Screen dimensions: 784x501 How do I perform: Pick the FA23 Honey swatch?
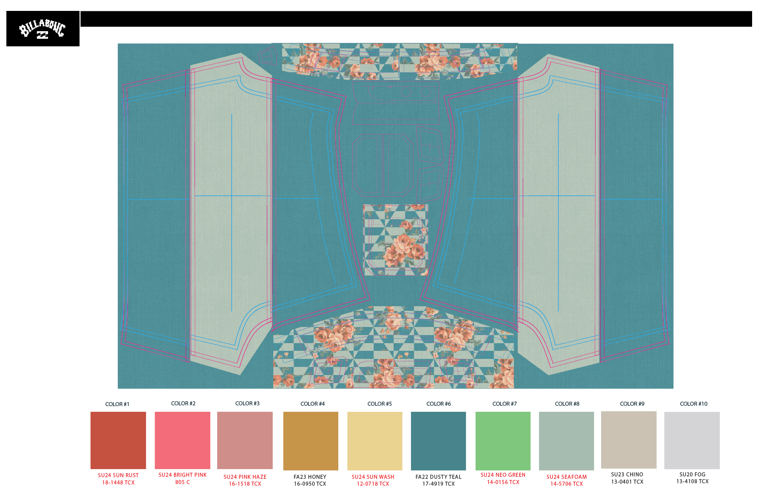pyautogui.click(x=311, y=441)
